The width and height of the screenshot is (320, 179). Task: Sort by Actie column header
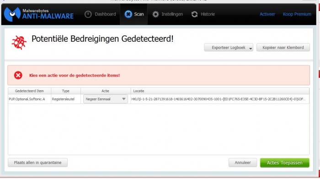105,91
